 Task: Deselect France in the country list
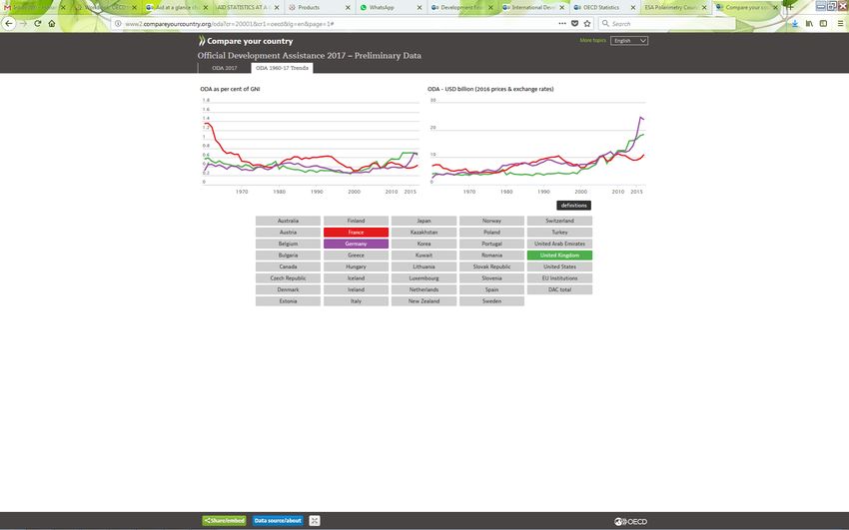click(x=356, y=233)
